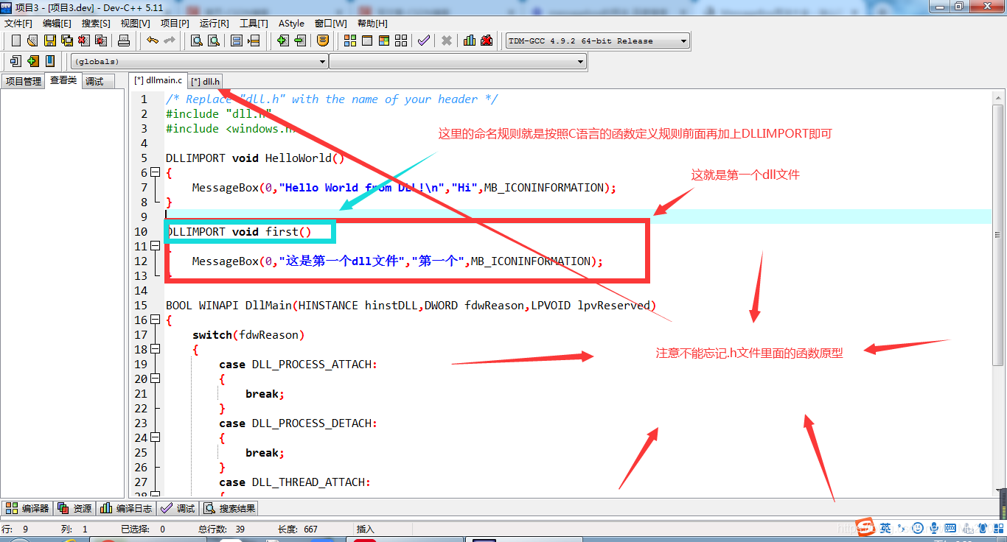Click the Open file toolbar icon
The width and height of the screenshot is (1007, 542).
pos(32,41)
